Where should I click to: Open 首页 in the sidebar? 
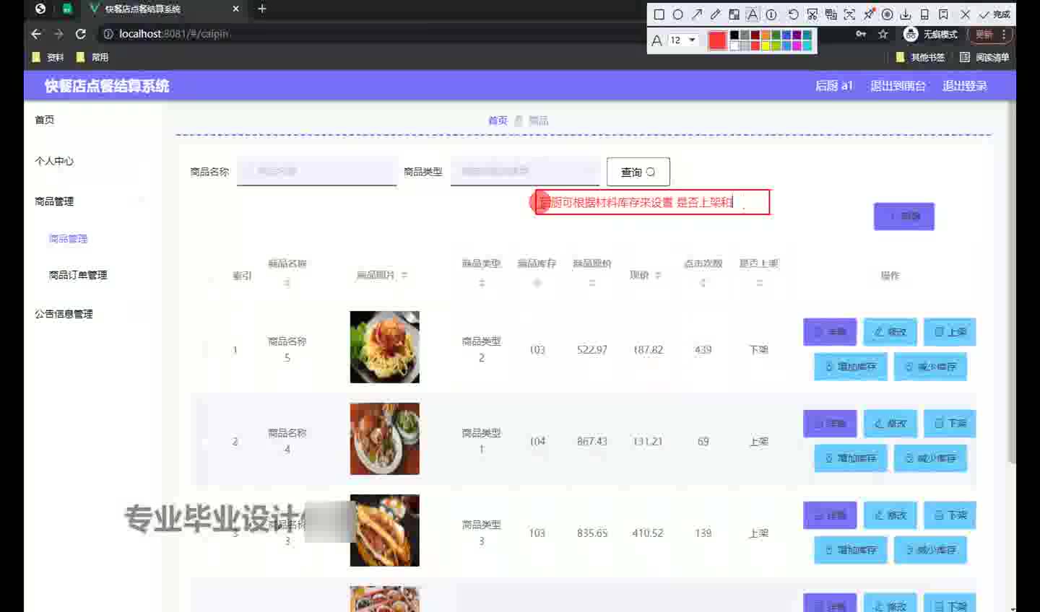click(x=45, y=120)
